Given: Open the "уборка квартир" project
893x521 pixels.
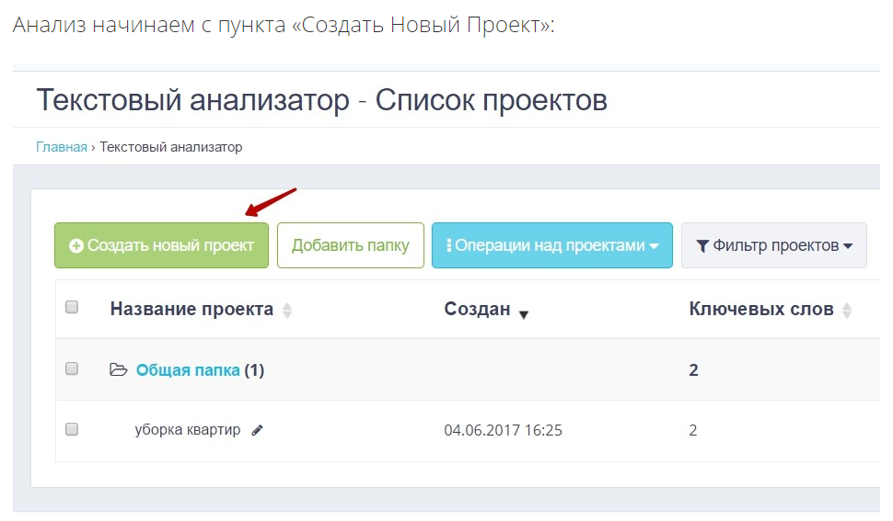Looking at the screenshot, I should [188, 429].
